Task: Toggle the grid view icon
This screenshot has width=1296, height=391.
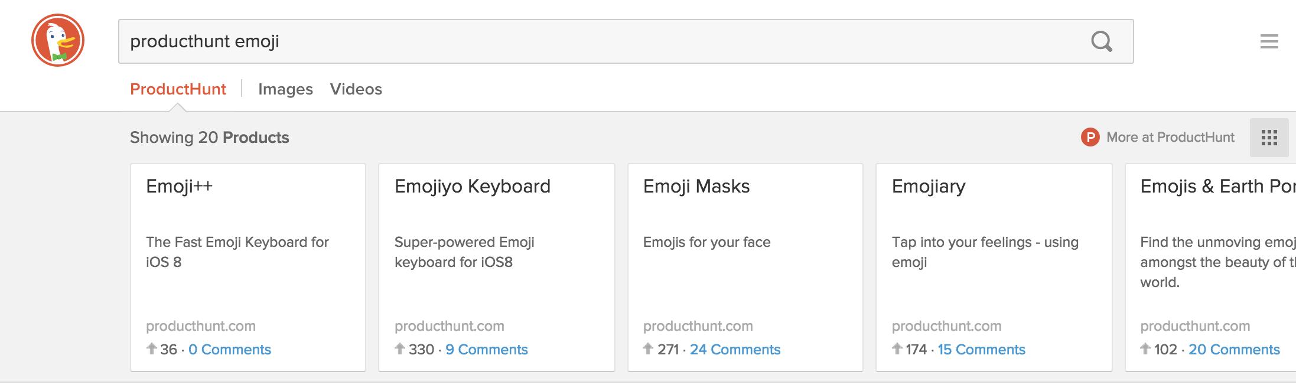Action: [x=1269, y=138]
